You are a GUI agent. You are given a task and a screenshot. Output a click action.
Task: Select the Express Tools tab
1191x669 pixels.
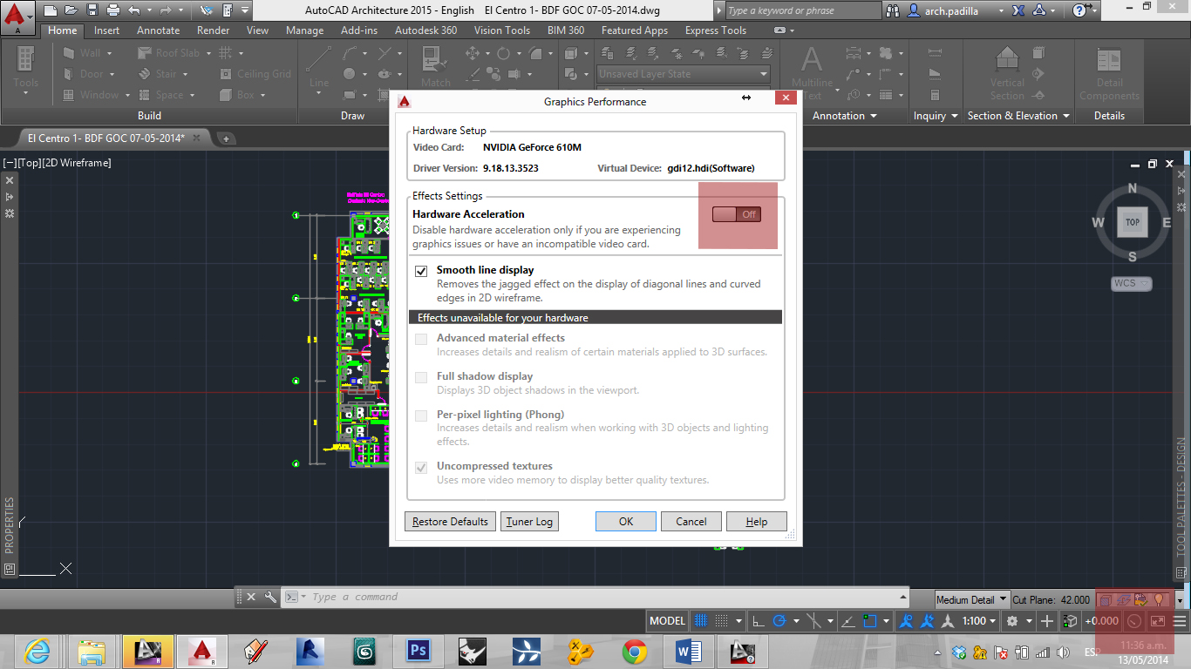click(x=715, y=30)
